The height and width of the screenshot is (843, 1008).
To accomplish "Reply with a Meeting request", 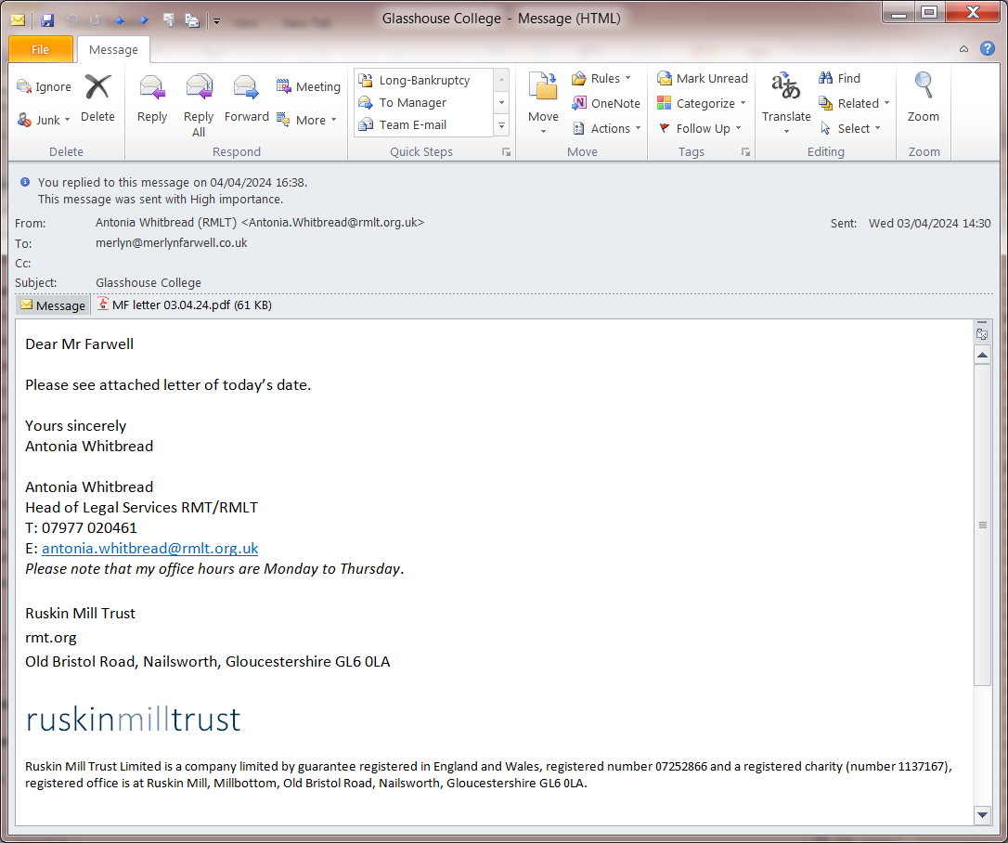I will coord(308,86).
